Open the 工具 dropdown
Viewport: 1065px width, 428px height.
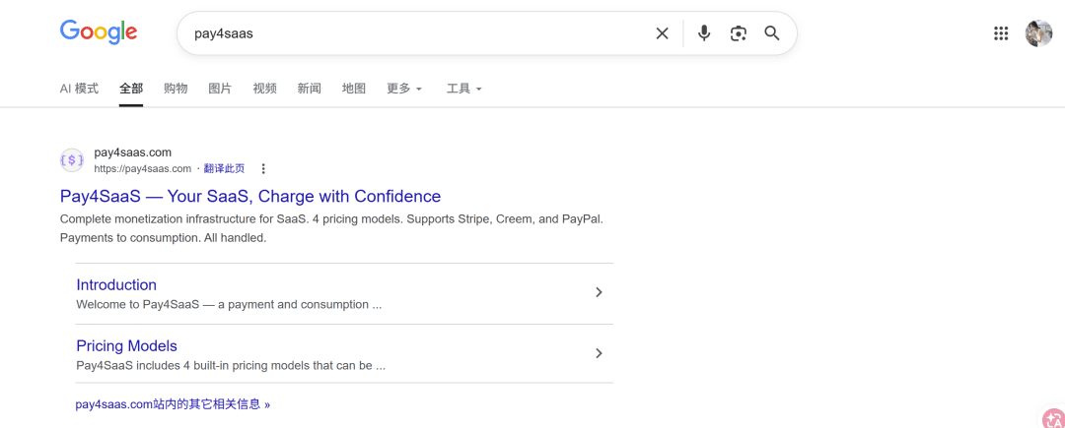point(464,89)
